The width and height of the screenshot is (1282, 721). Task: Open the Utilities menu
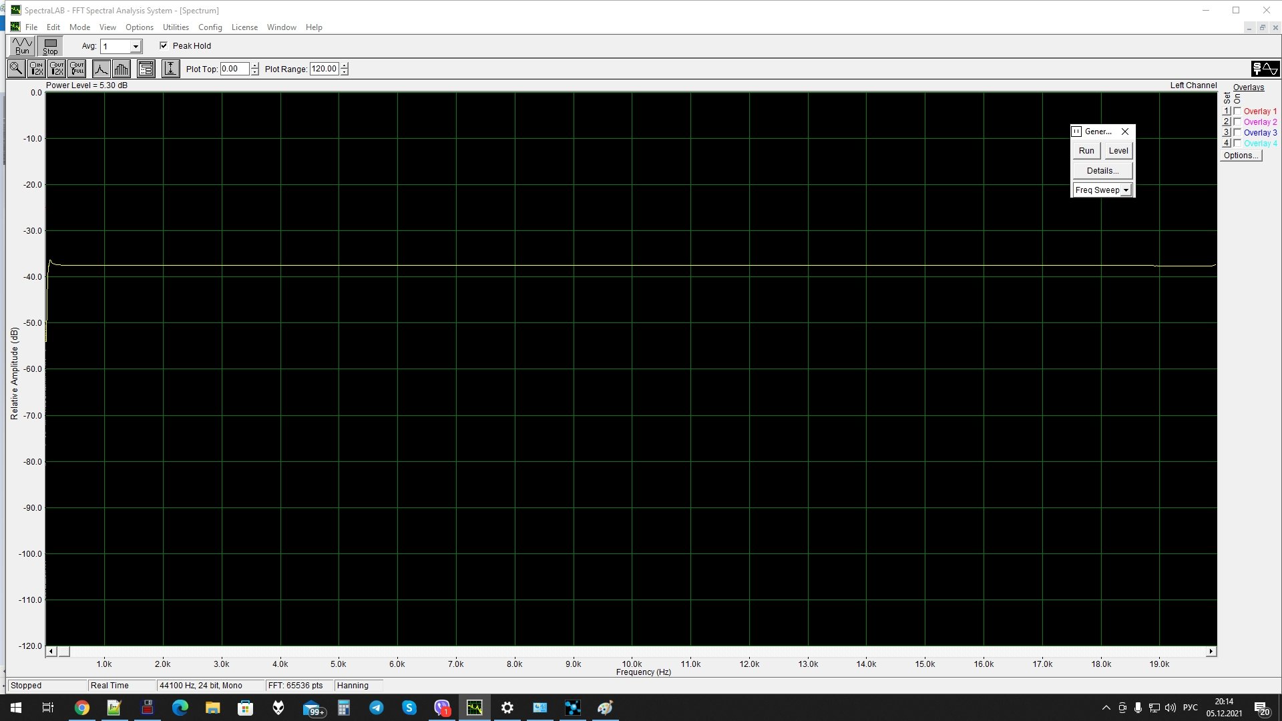coord(176,27)
